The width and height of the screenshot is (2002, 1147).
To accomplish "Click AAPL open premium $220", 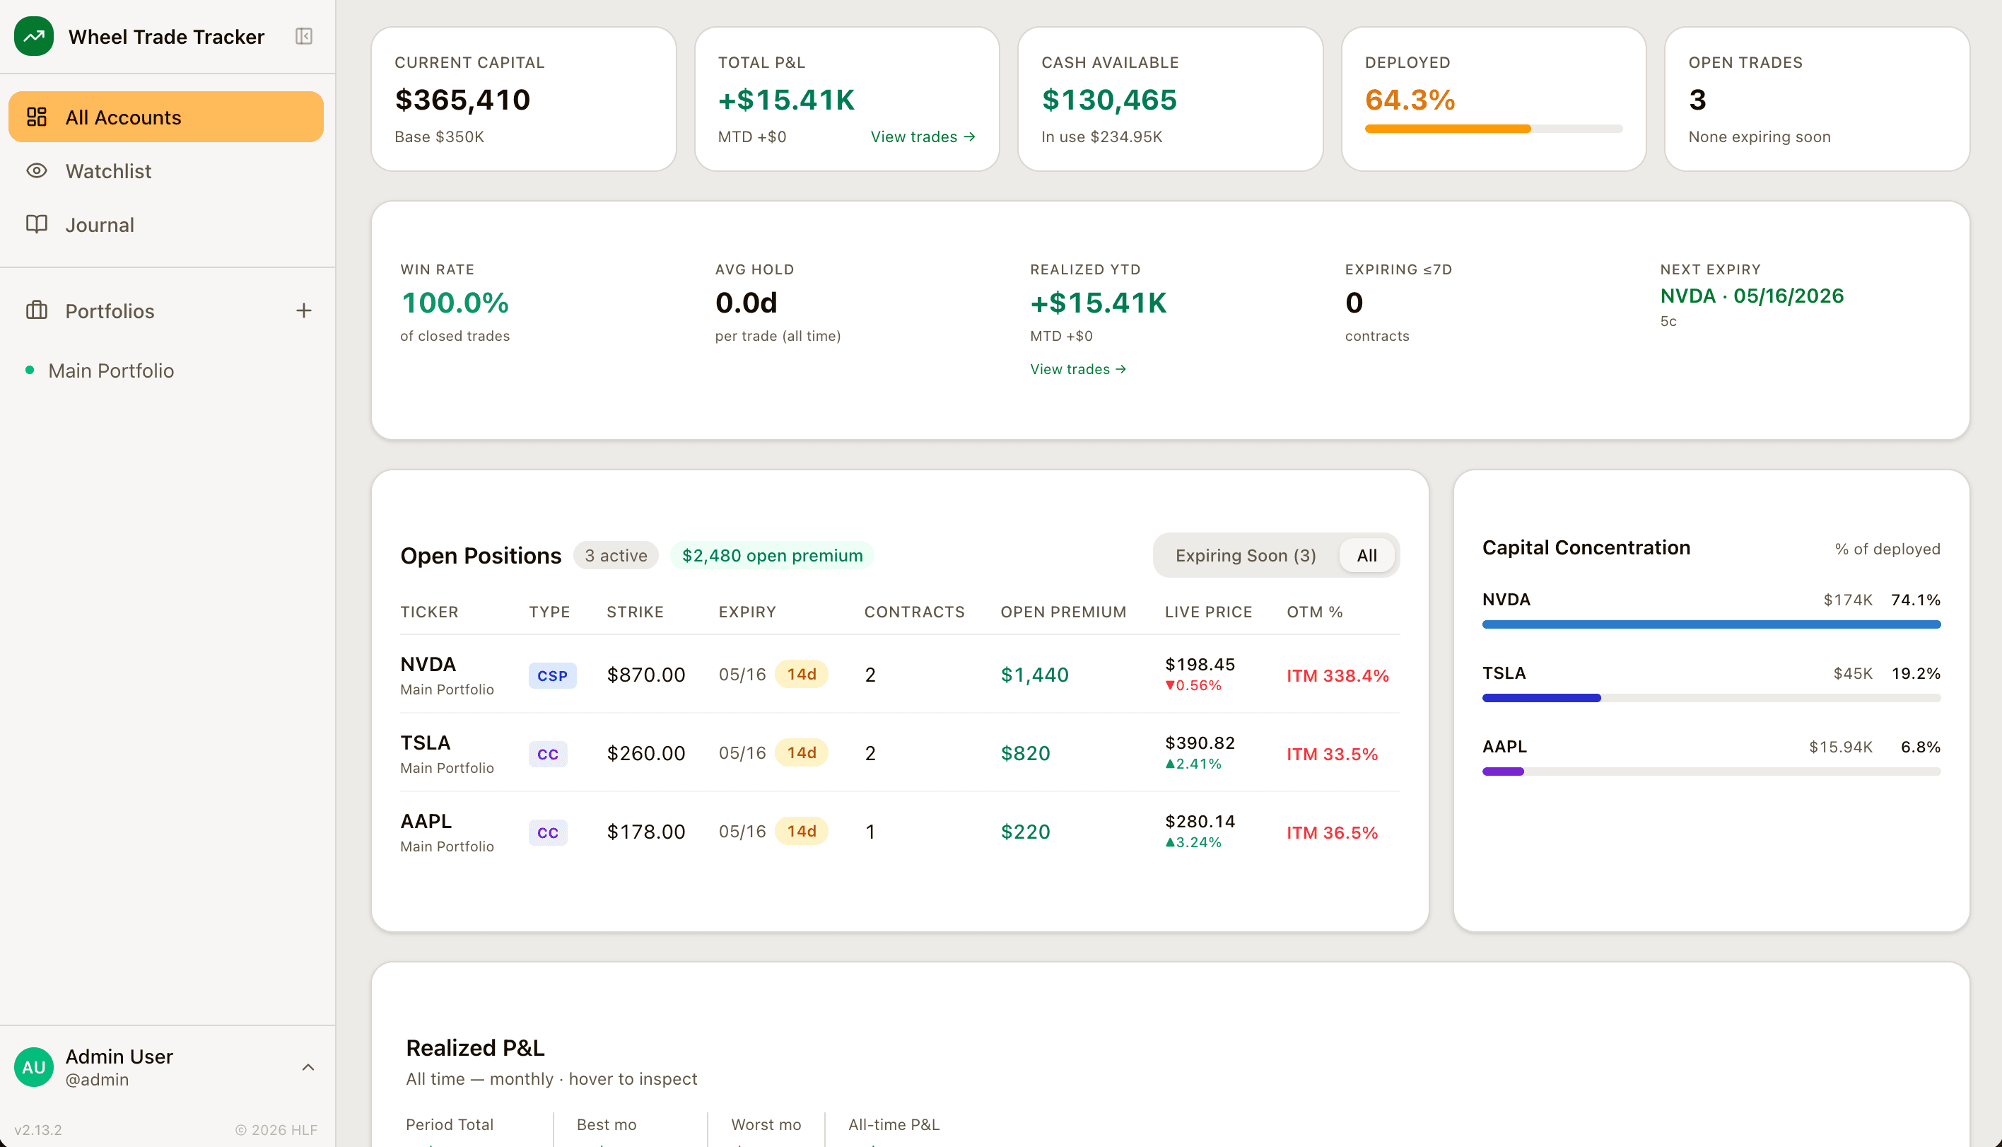I will click(x=1025, y=832).
